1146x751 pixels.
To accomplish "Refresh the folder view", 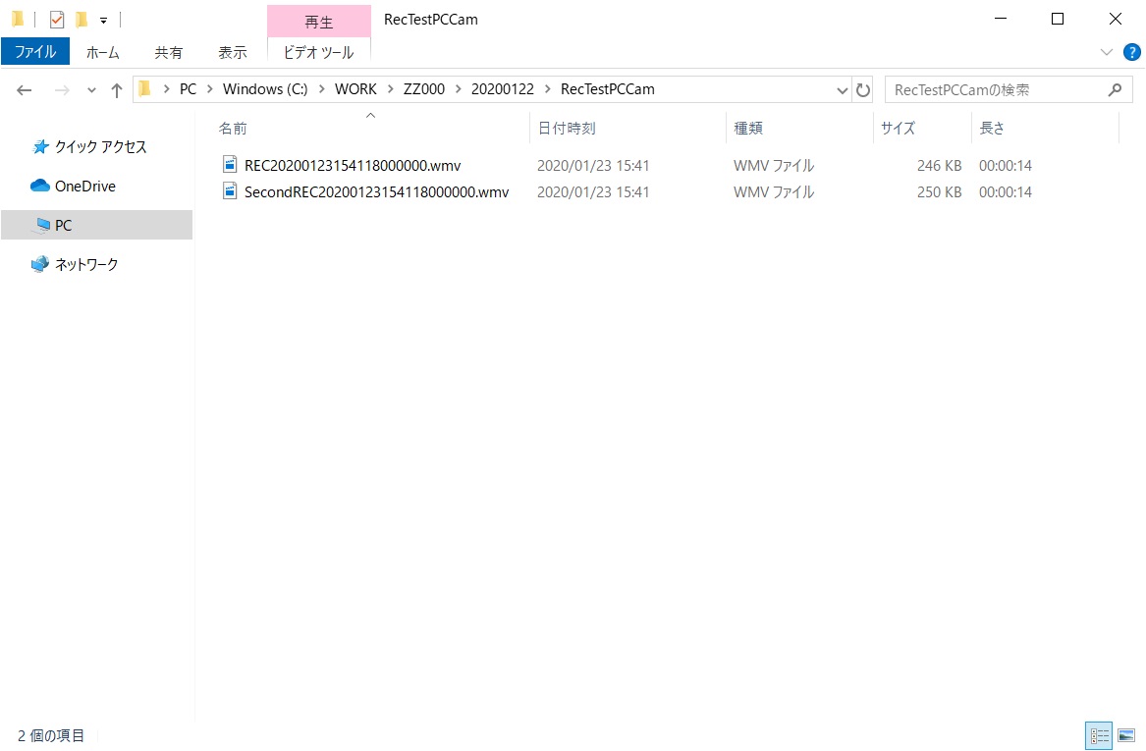I will (x=863, y=90).
